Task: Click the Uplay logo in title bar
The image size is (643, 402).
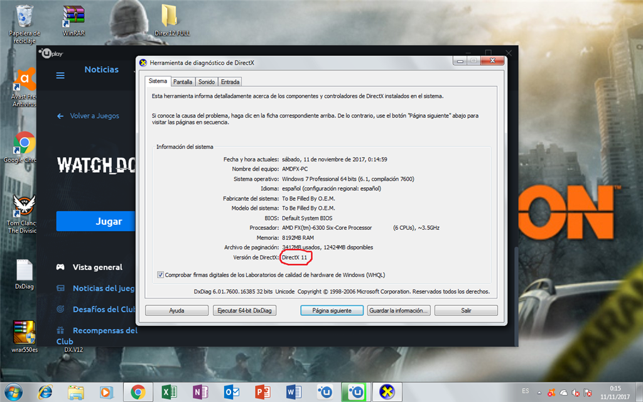Action: [51, 53]
